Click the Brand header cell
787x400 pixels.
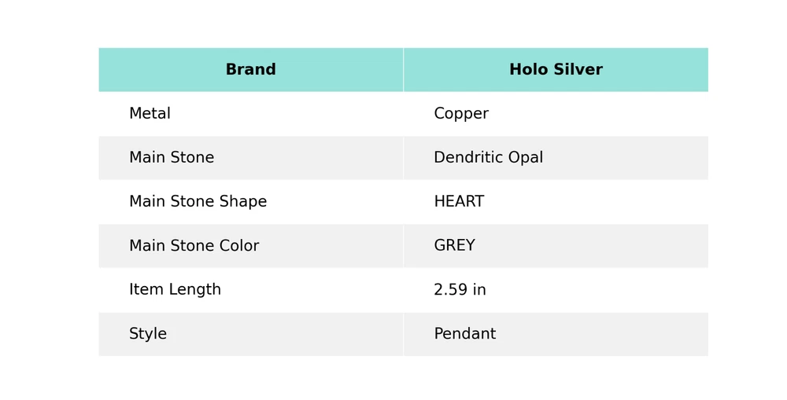coord(250,70)
